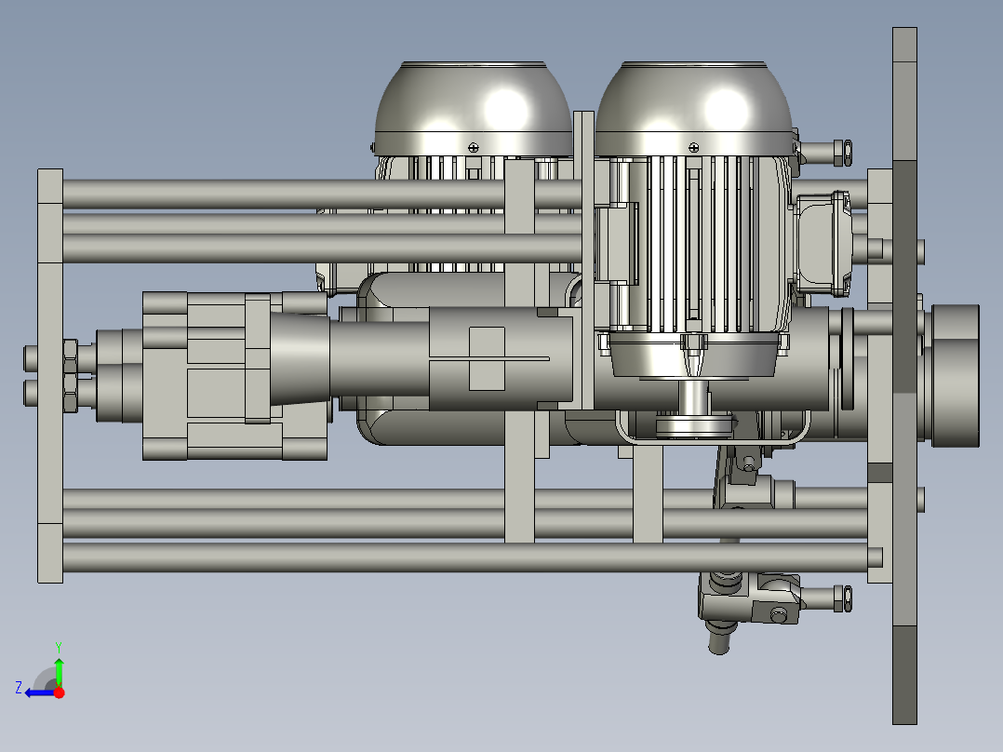Pick the tall flange plate at far right
Viewport: 1003px width, 752px height.
click(904, 376)
